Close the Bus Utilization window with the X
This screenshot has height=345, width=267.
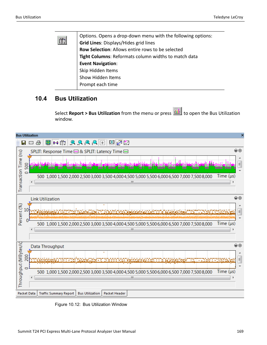tap(242, 135)
